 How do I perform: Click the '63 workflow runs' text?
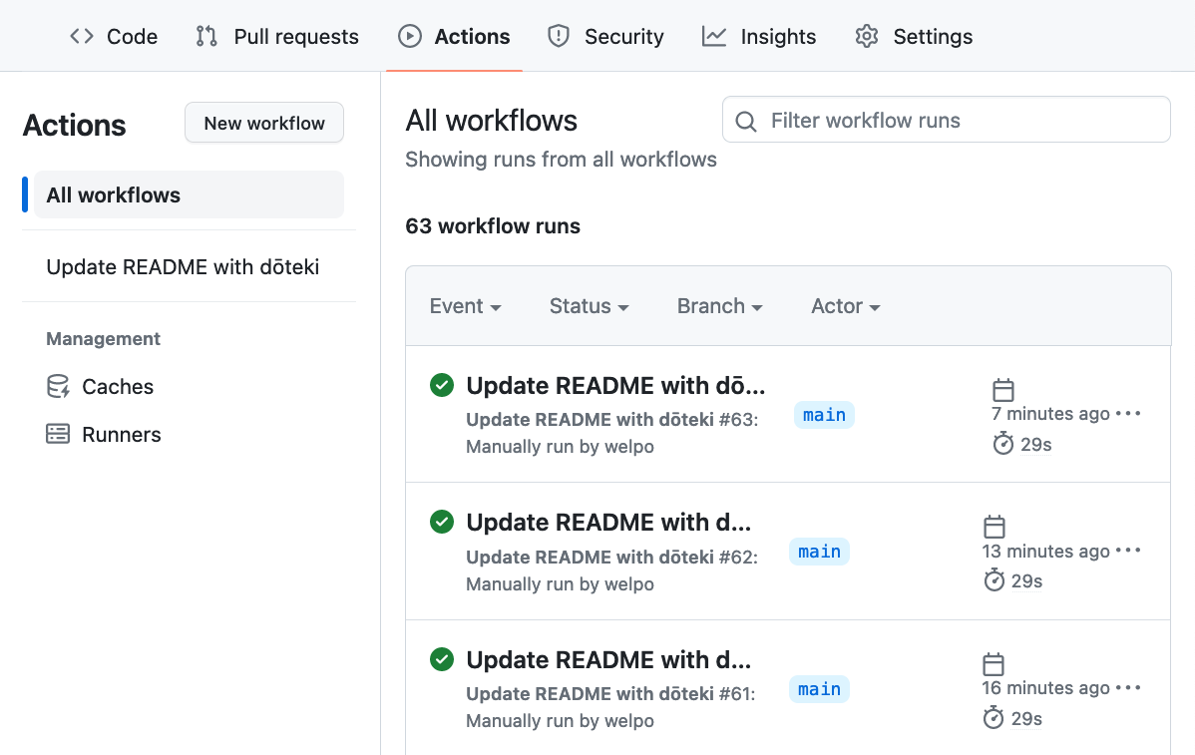click(x=493, y=226)
